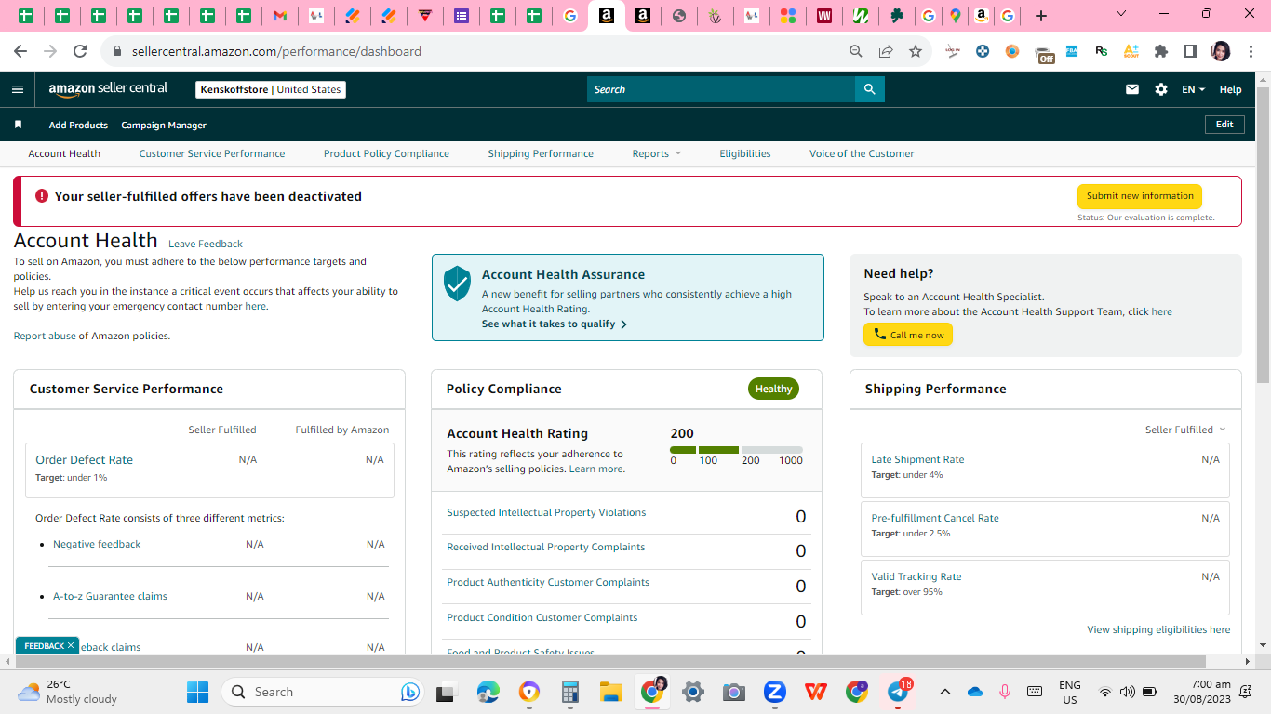Screen dimensions: 1271x714
Task: Click the Leave Feedback link
Action: [x=206, y=244]
